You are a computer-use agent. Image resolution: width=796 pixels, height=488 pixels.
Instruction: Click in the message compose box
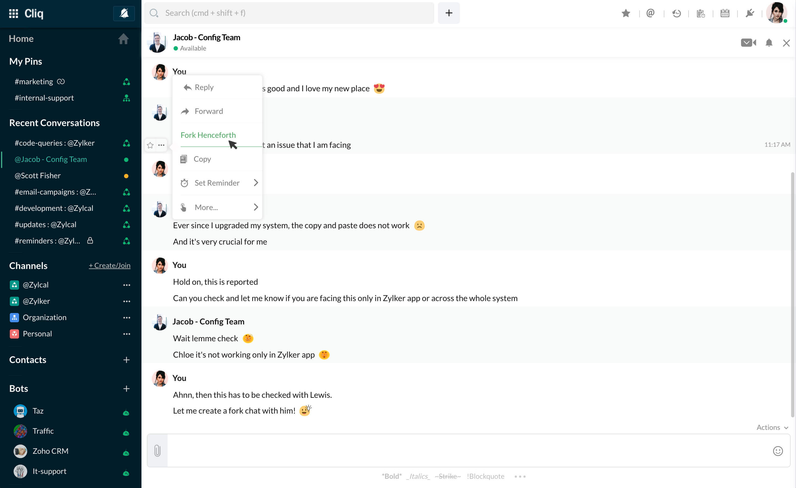click(x=468, y=451)
